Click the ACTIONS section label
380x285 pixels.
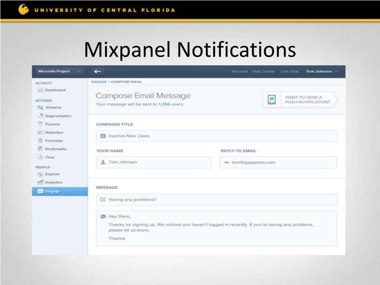pyautogui.click(x=44, y=100)
